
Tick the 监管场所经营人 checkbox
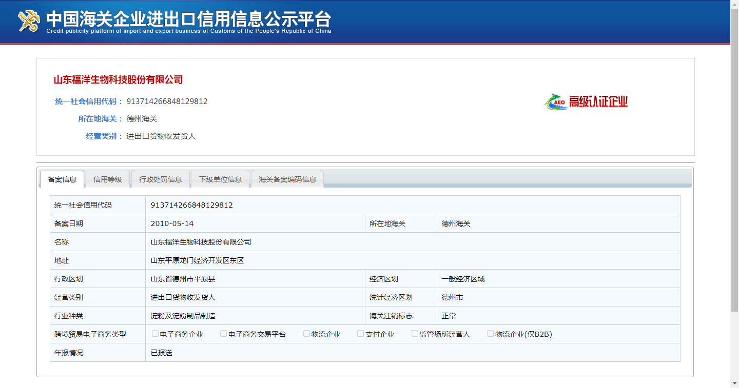(415, 334)
